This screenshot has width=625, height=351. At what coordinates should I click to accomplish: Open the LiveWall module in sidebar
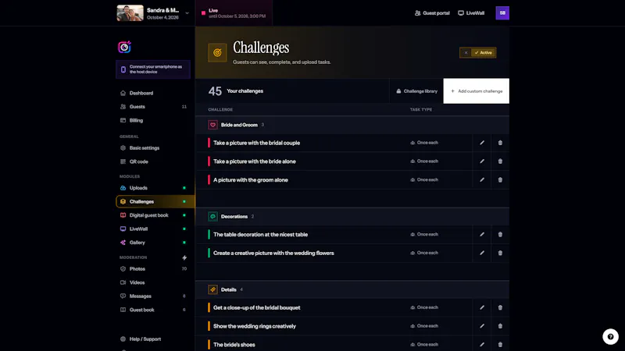tap(153, 229)
